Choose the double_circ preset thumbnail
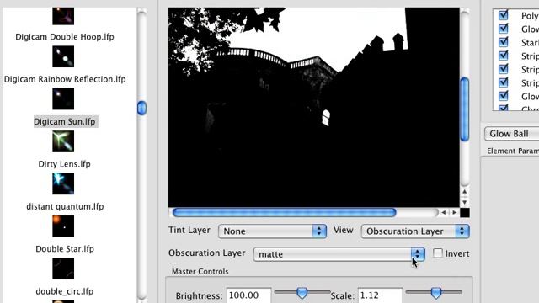 click(x=63, y=268)
